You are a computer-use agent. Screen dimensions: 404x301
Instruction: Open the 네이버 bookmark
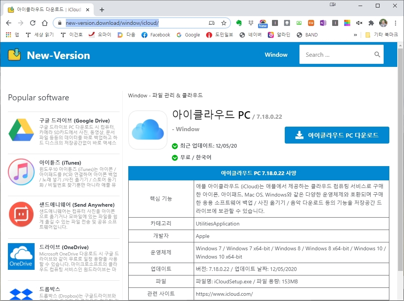point(251,35)
